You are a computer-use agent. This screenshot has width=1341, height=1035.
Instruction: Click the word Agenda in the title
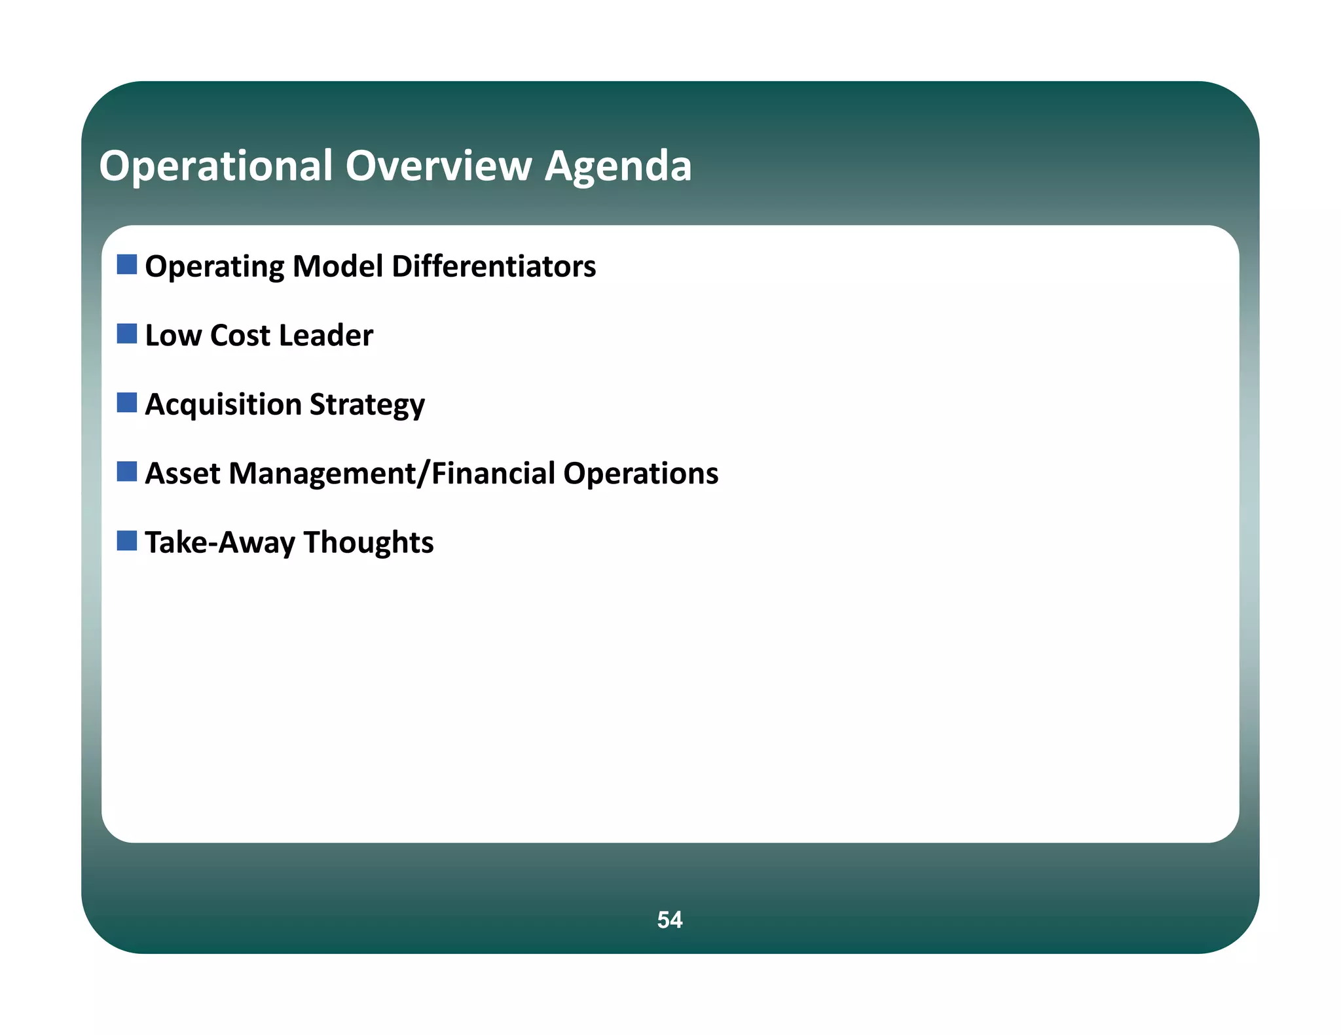pyautogui.click(x=618, y=167)
